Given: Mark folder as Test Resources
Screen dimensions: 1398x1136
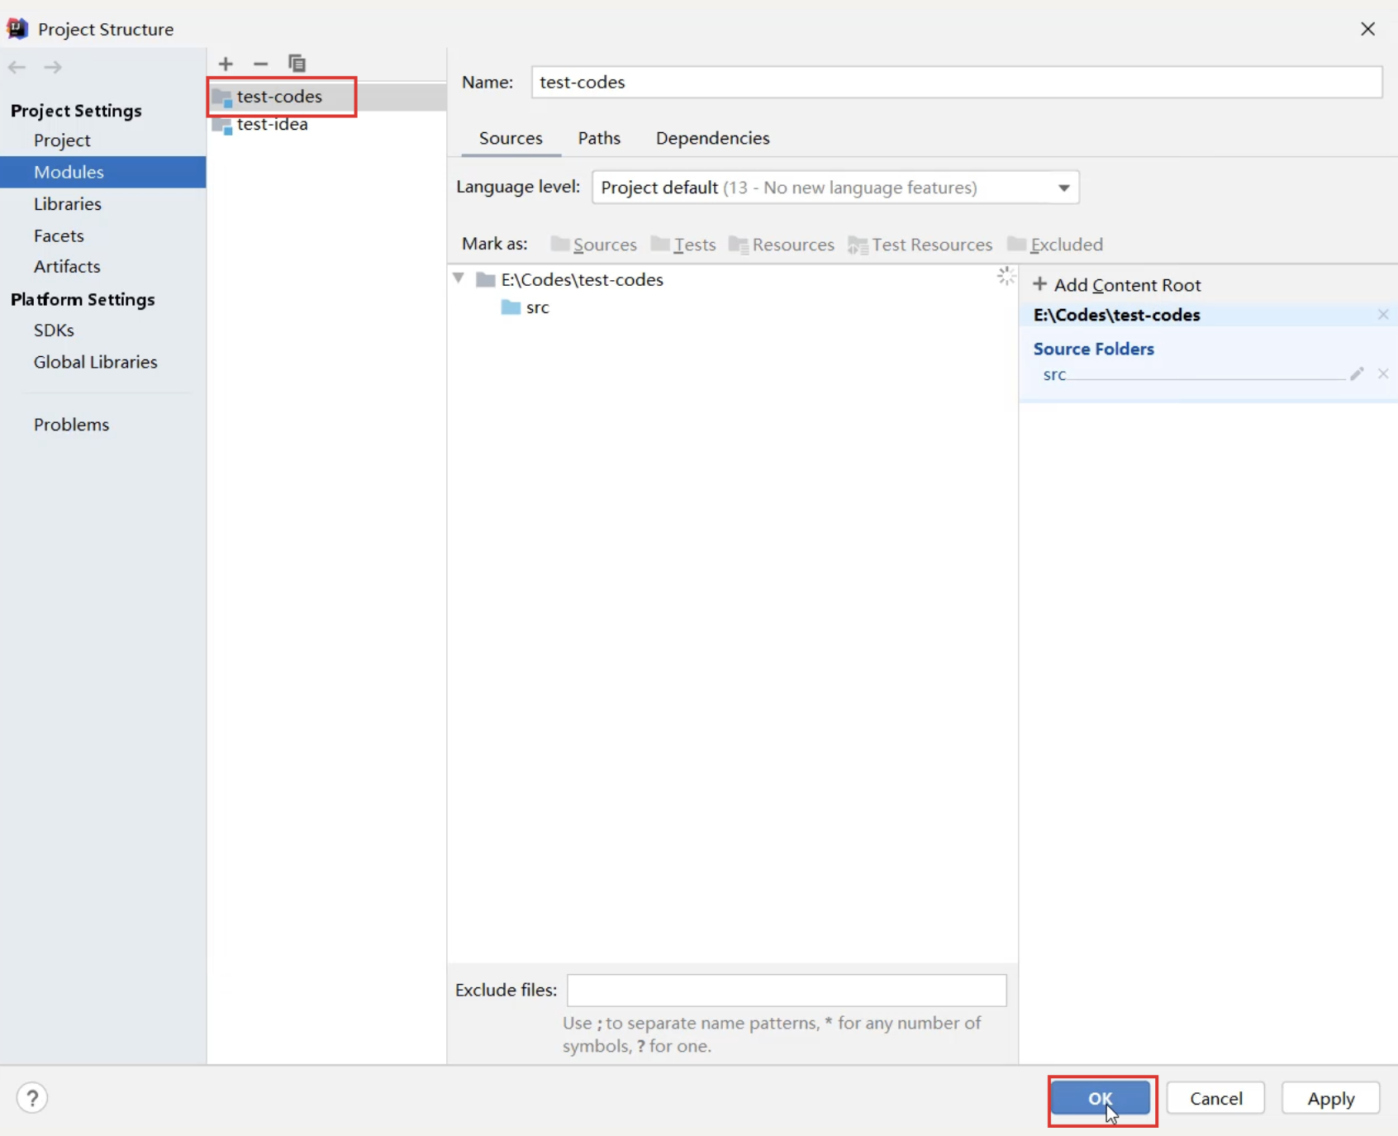Looking at the screenshot, I should pyautogui.click(x=920, y=245).
